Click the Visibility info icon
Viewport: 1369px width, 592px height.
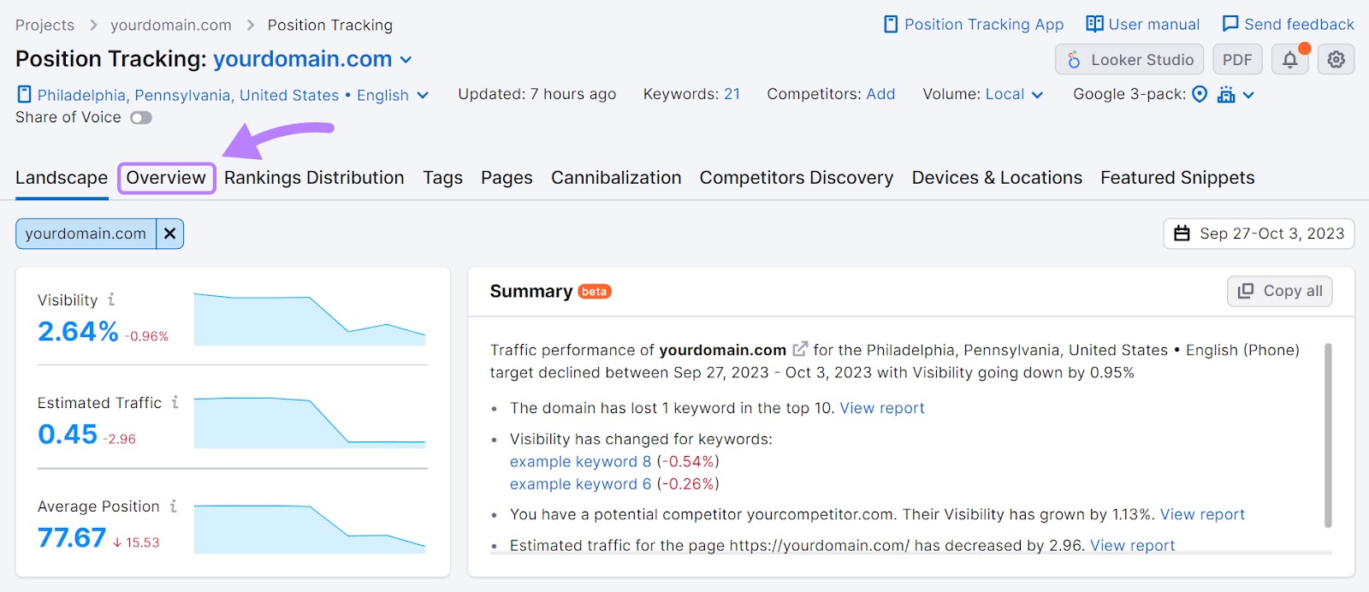pos(111,299)
